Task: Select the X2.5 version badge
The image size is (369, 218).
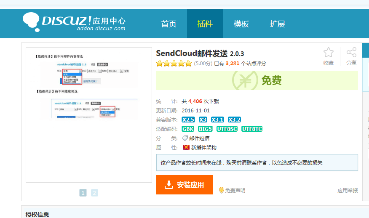Action: click(188, 120)
